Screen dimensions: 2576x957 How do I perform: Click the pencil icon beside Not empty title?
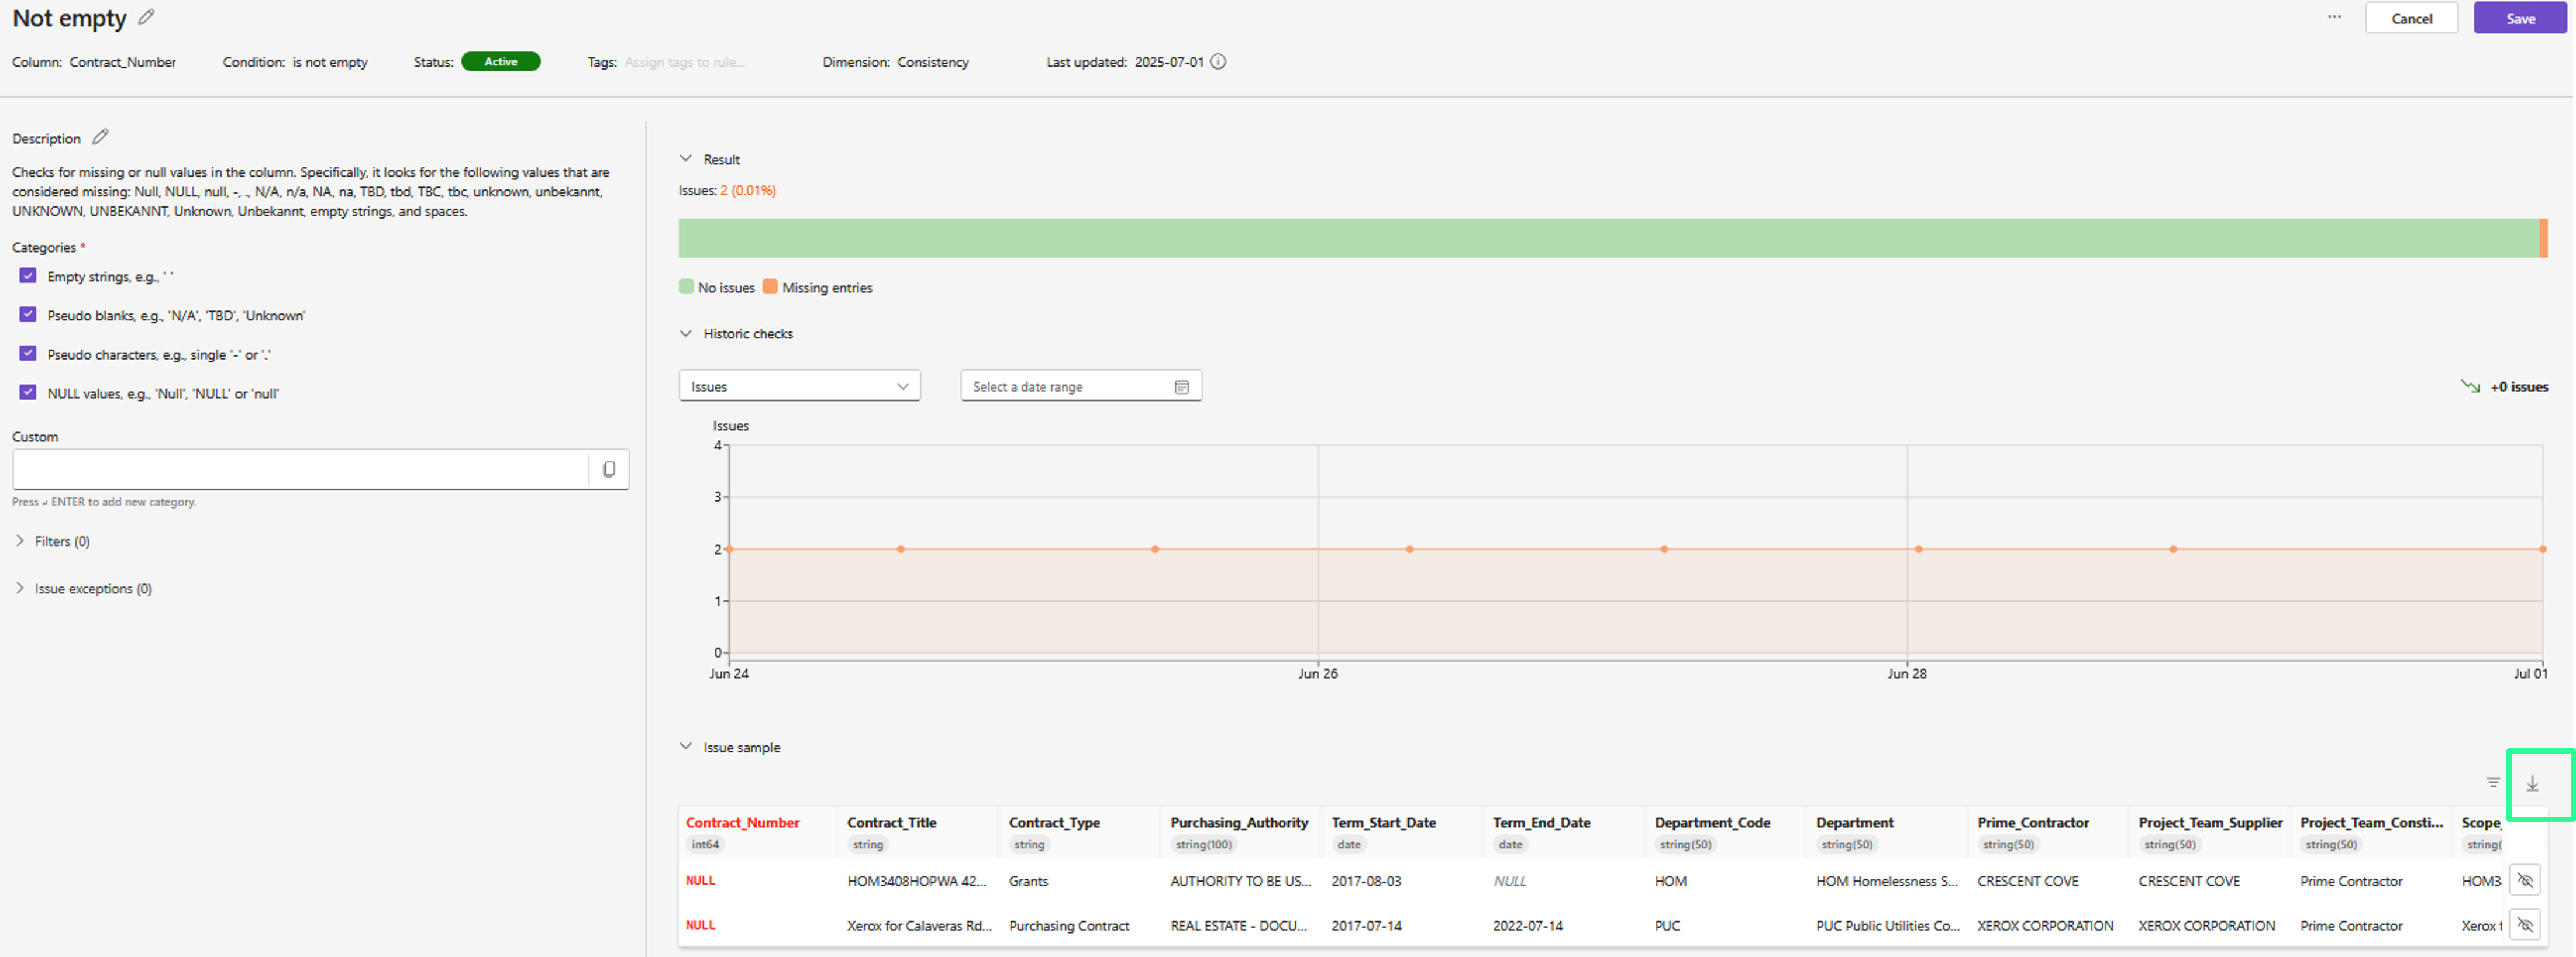pyautogui.click(x=146, y=17)
